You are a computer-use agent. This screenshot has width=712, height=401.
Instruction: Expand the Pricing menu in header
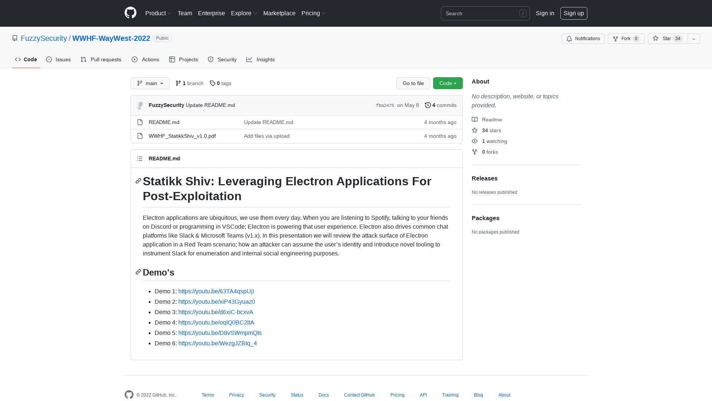click(314, 13)
